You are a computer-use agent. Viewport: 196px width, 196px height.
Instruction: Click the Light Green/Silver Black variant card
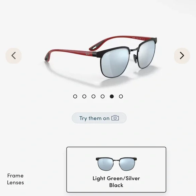(116, 170)
